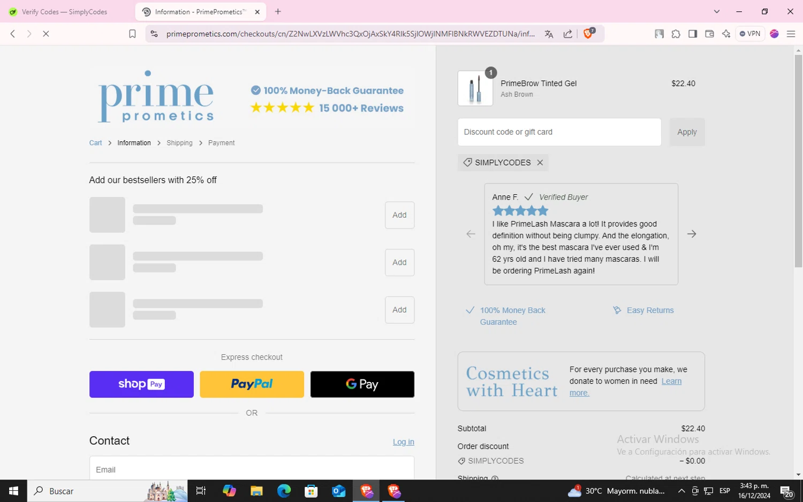The image size is (803, 502).
Task: Show previous review with left arrow
Action: point(471,234)
